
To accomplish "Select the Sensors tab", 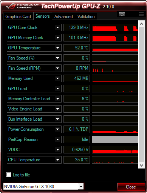I will (x=43, y=16).
